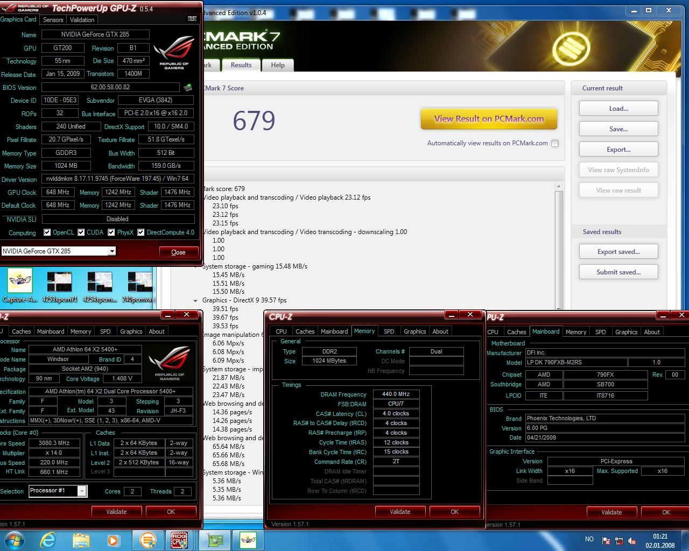Toggle the OpenCL checkbox in GPU-Z
The width and height of the screenshot is (689, 551).
click(x=47, y=232)
